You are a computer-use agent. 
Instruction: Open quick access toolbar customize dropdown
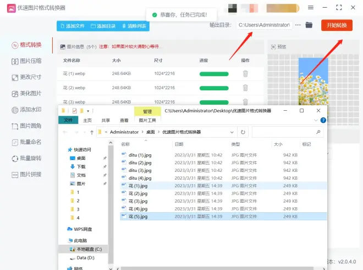tap(88, 111)
